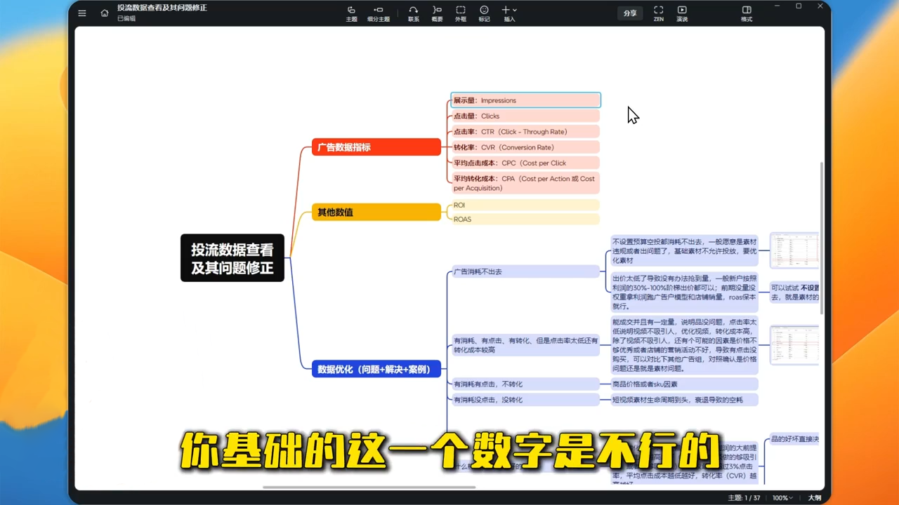Select the 联系 (Relationship) icon

pos(413,13)
